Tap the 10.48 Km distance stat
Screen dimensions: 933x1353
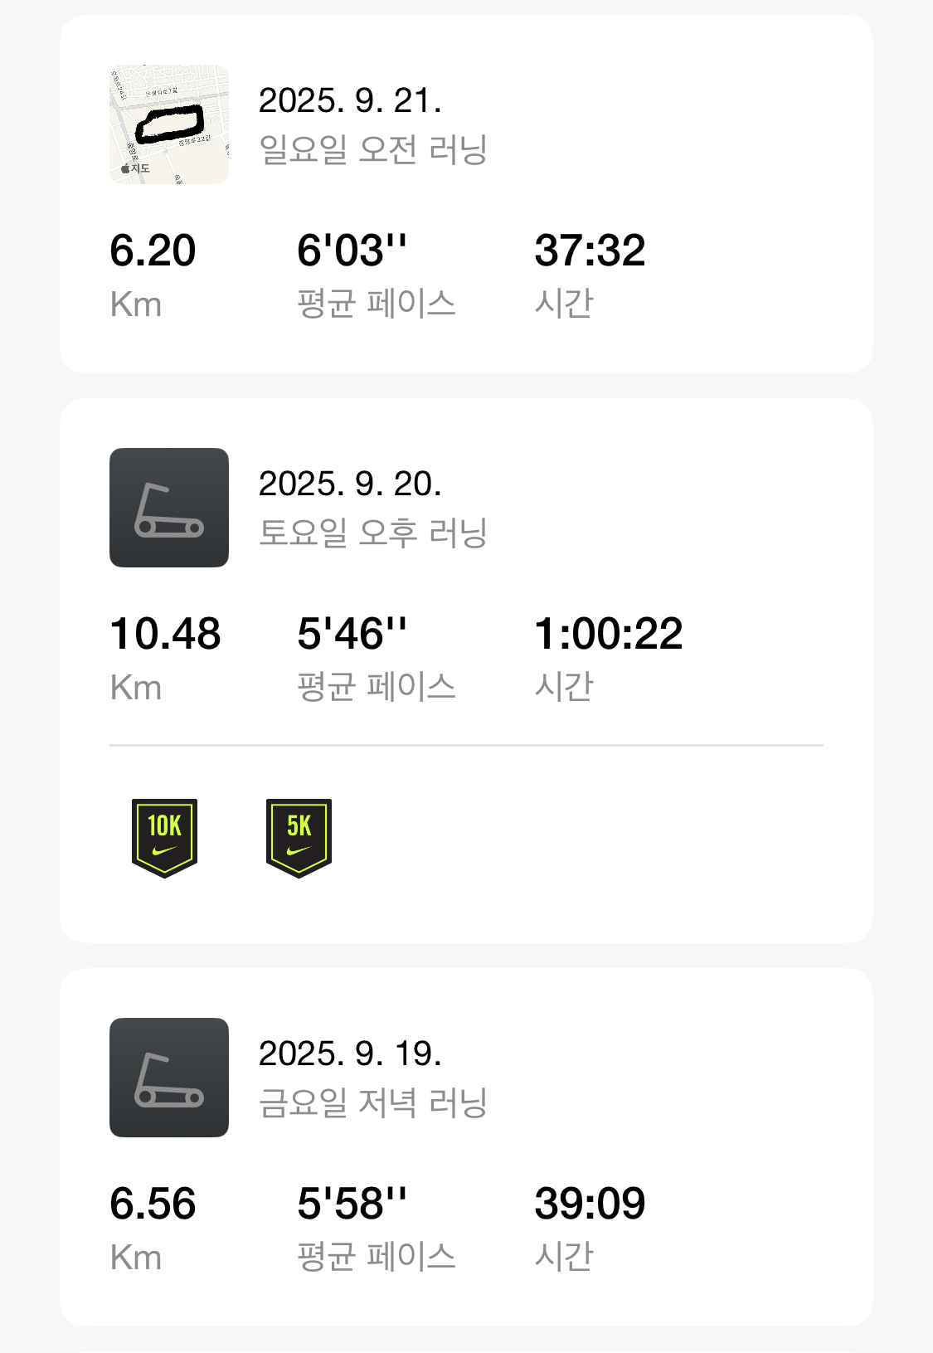pyautogui.click(x=165, y=634)
